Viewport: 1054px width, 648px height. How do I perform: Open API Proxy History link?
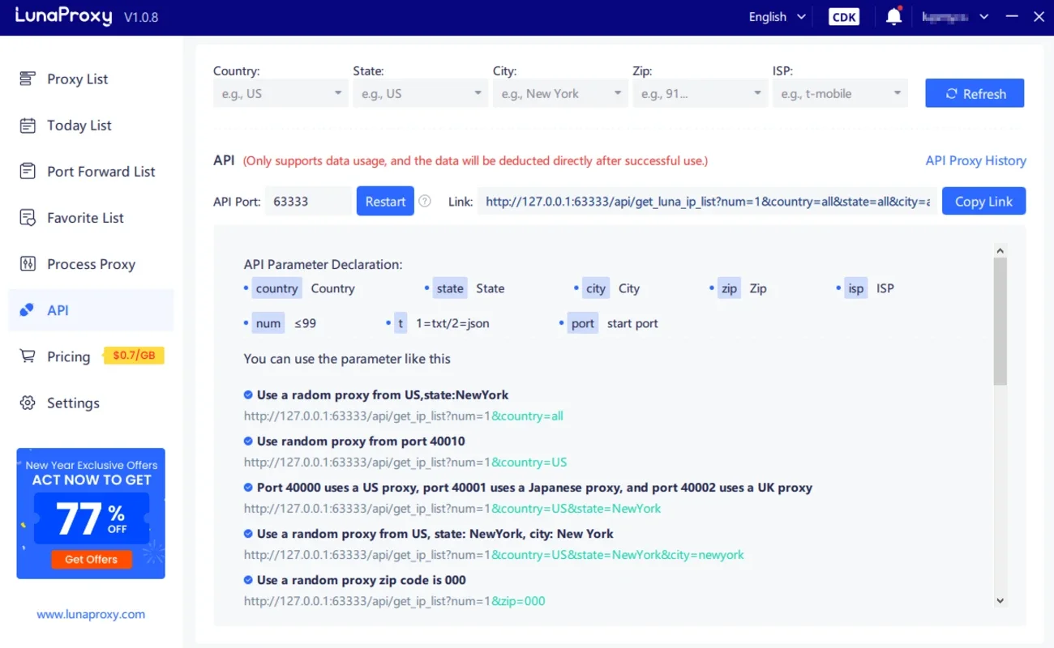click(975, 160)
